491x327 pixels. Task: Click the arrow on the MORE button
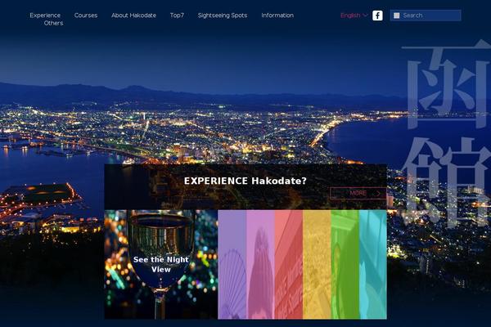pos(378,194)
